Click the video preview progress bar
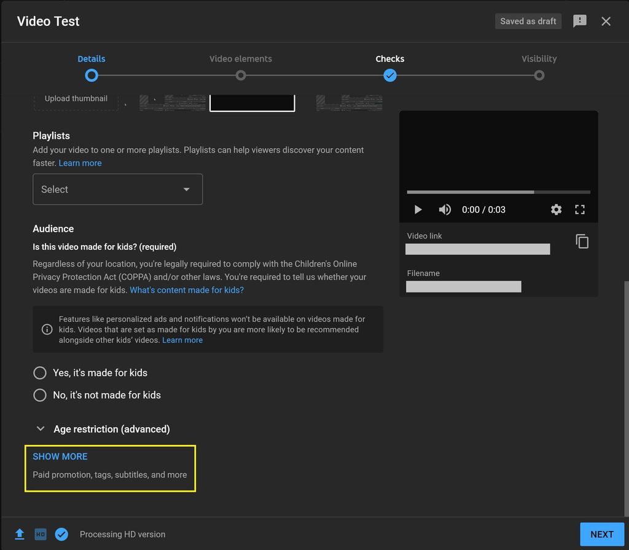 click(x=498, y=192)
